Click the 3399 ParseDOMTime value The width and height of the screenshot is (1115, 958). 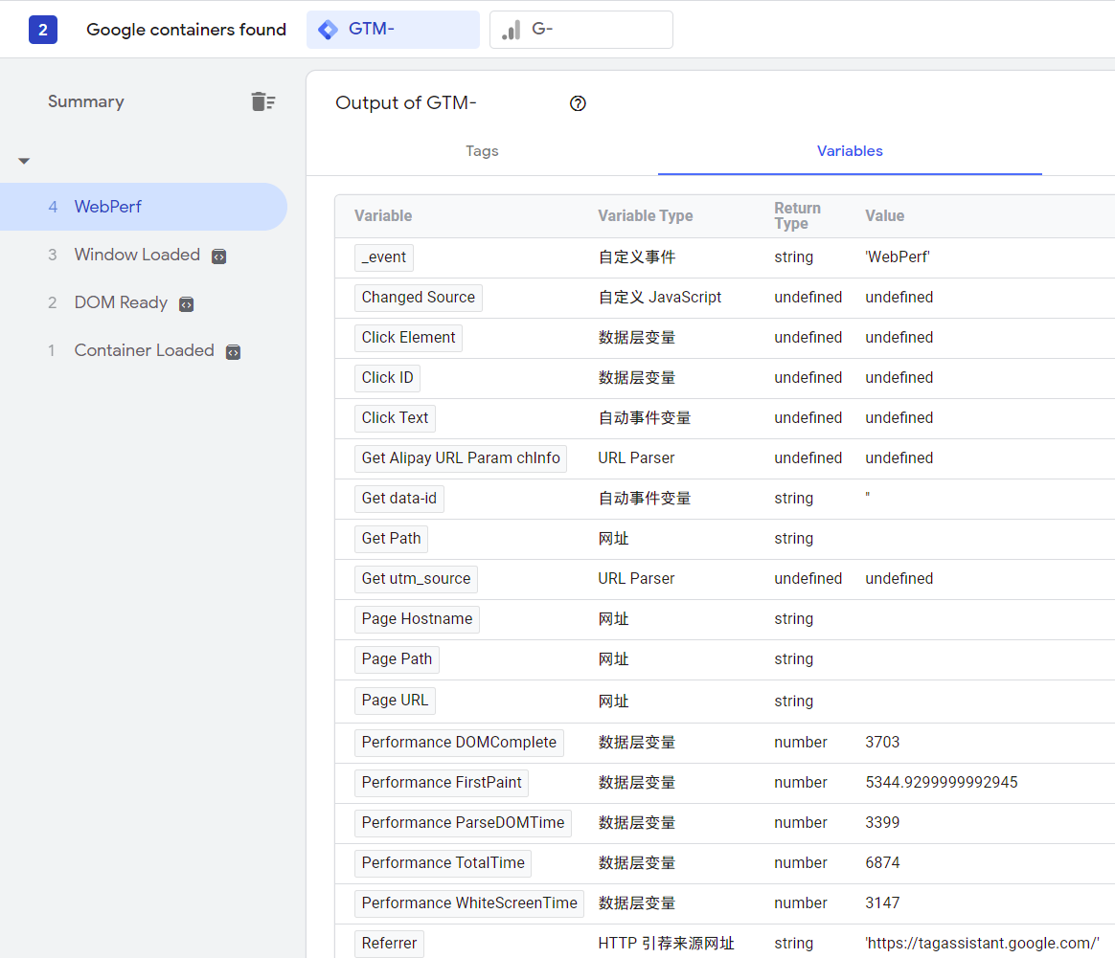coord(882,823)
